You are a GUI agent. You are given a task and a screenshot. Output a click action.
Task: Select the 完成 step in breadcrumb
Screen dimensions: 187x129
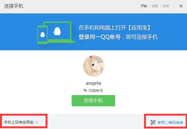pos(166,6)
